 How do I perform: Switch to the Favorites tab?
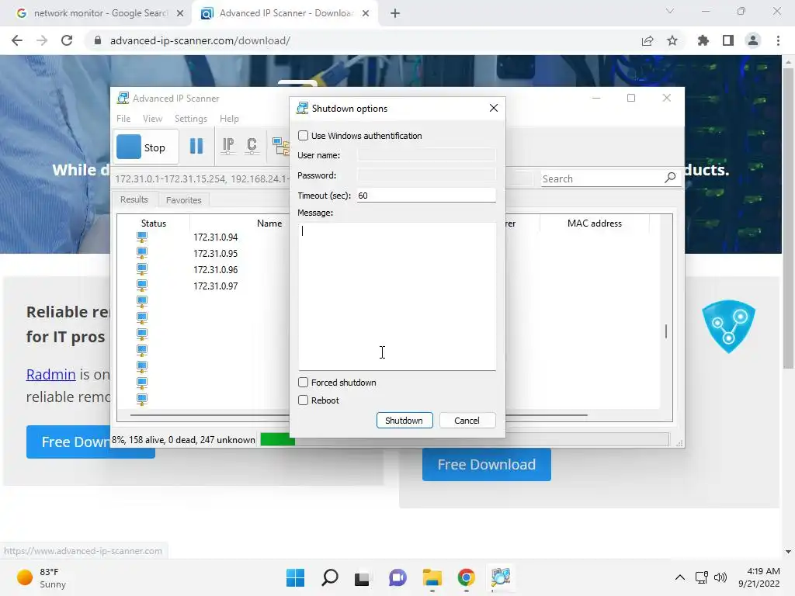point(183,200)
